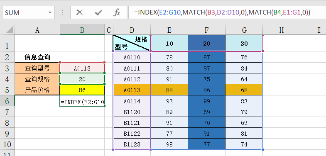Select row 9 header
The width and height of the screenshot is (326, 156).
[x=7, y=133]
